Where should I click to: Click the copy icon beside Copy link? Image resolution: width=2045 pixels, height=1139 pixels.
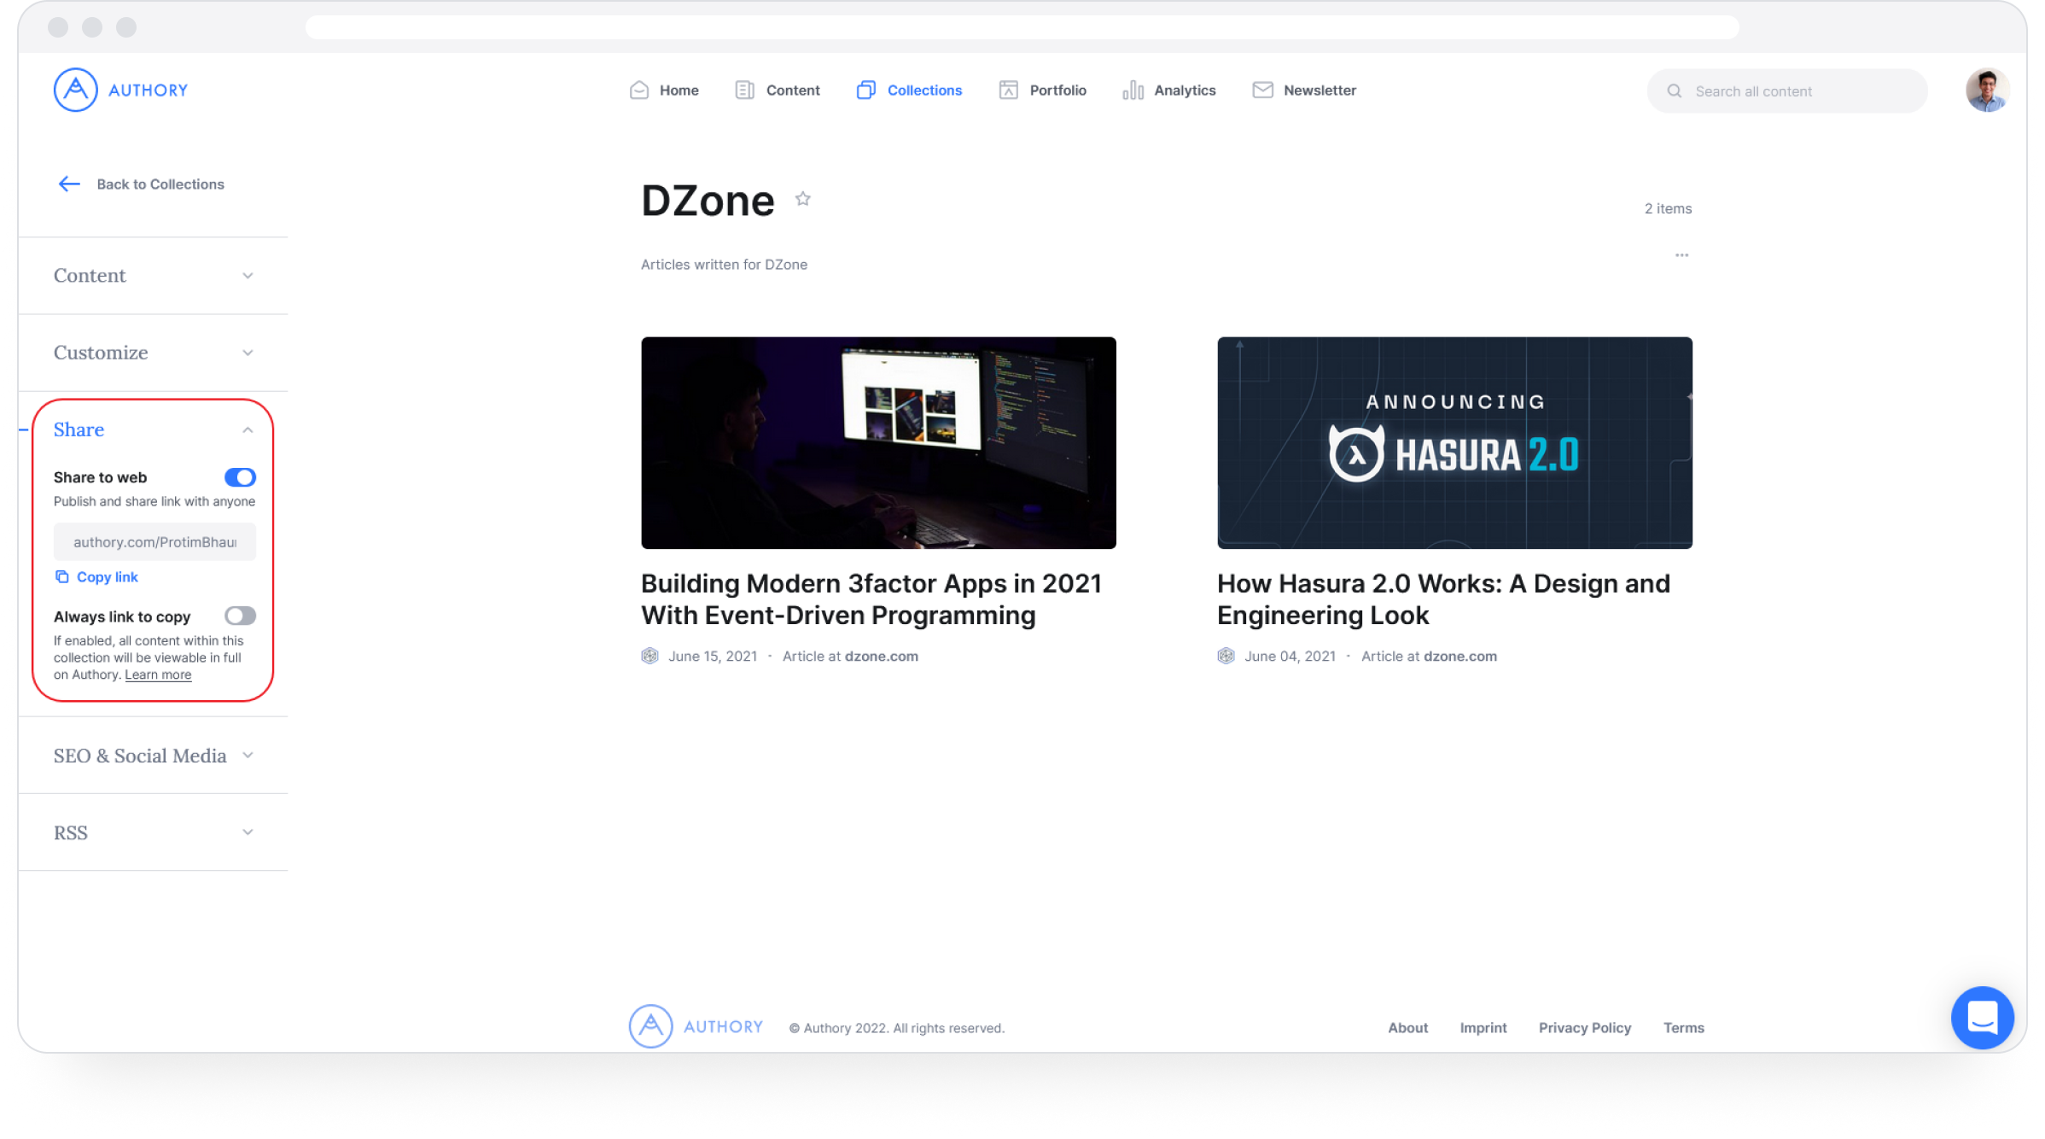[61, 576]
